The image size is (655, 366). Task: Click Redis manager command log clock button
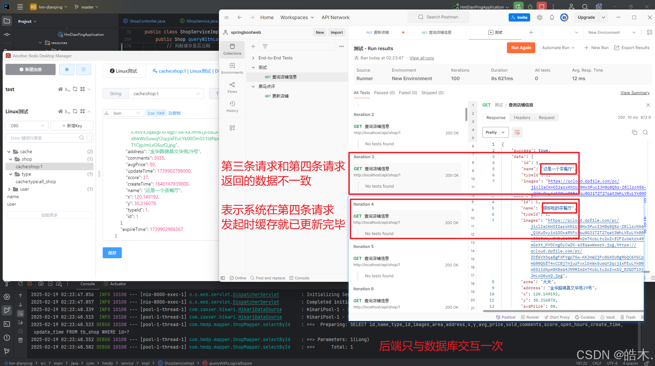[x=84, y=69]
